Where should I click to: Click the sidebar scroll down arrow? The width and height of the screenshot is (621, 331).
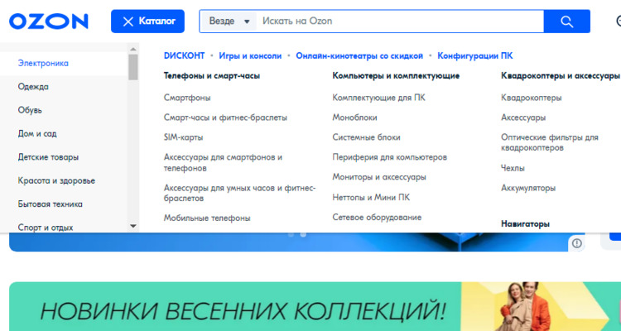pyautogui.click(x=133, y=227)
